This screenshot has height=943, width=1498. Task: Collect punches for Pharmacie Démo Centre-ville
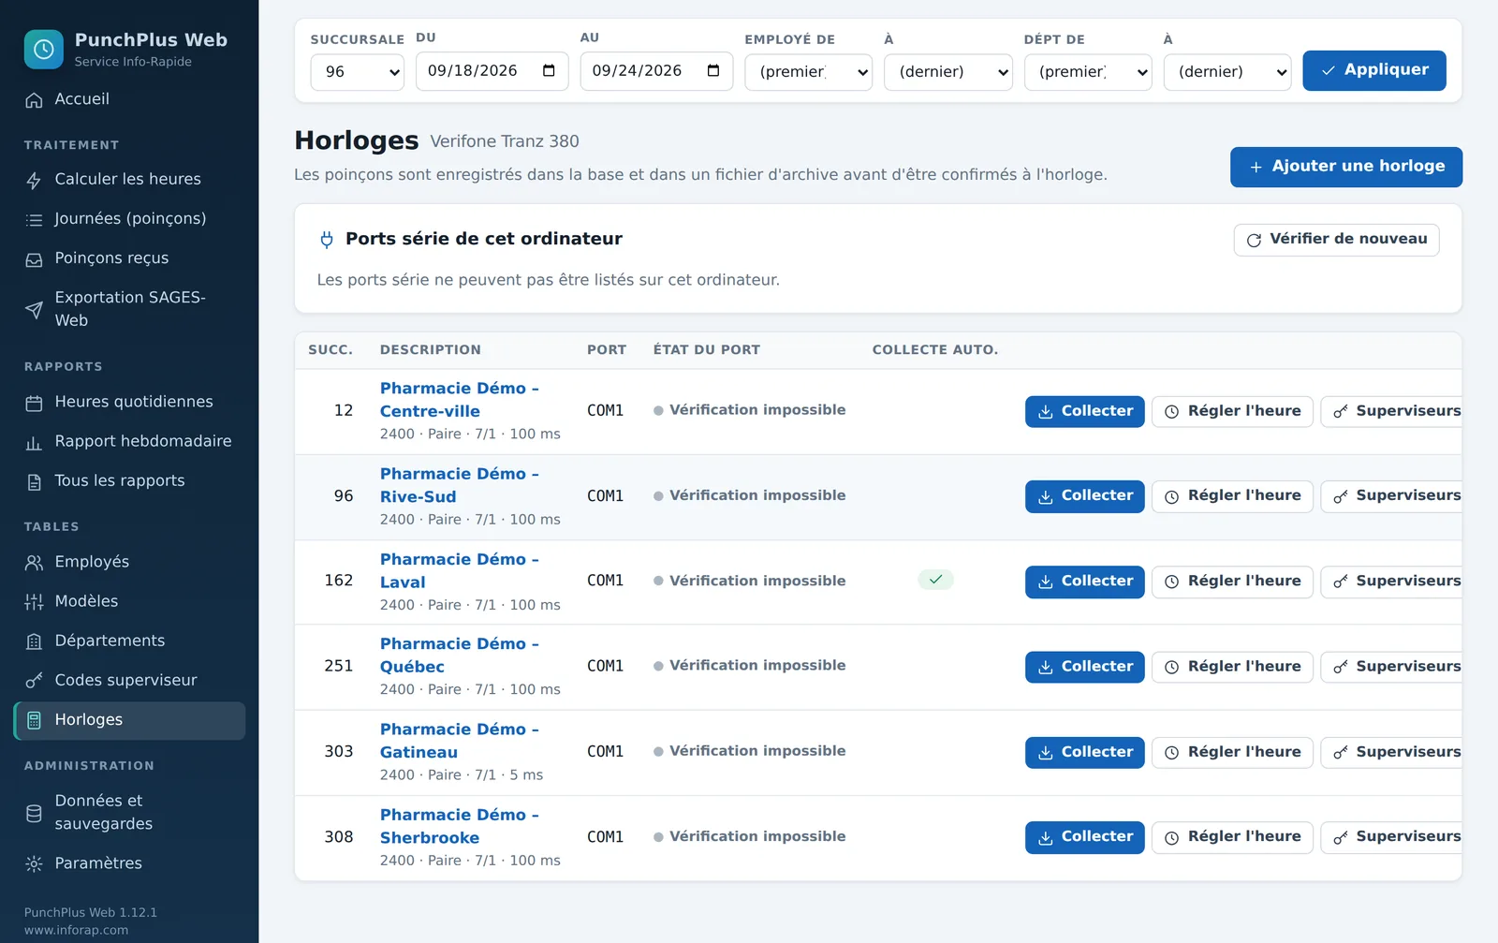click(x=1084, y=411)
